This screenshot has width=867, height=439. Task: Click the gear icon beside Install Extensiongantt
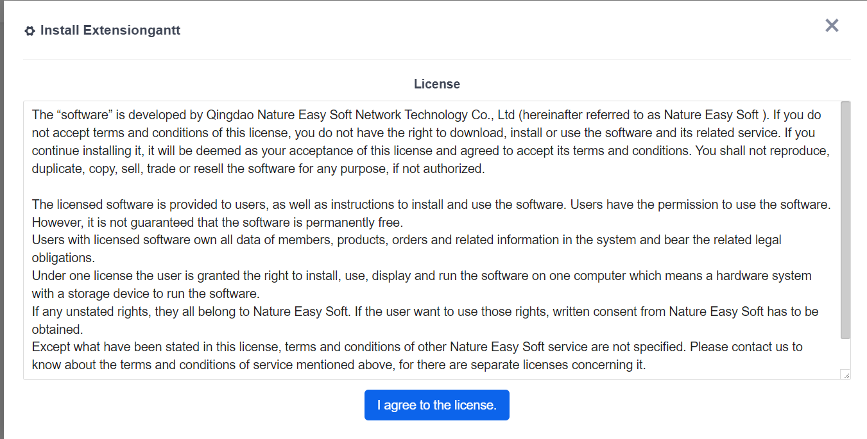coord(30,31)
